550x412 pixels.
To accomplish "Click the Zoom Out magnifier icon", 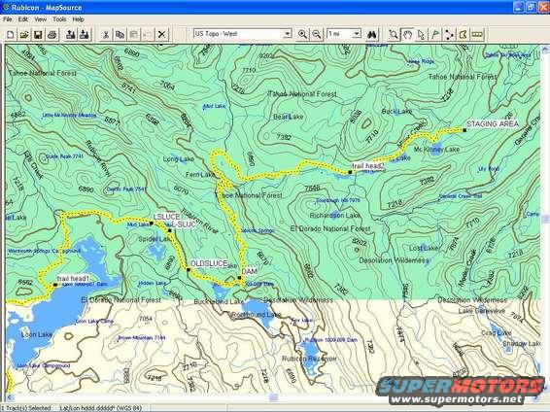I will tap(317, 34).
